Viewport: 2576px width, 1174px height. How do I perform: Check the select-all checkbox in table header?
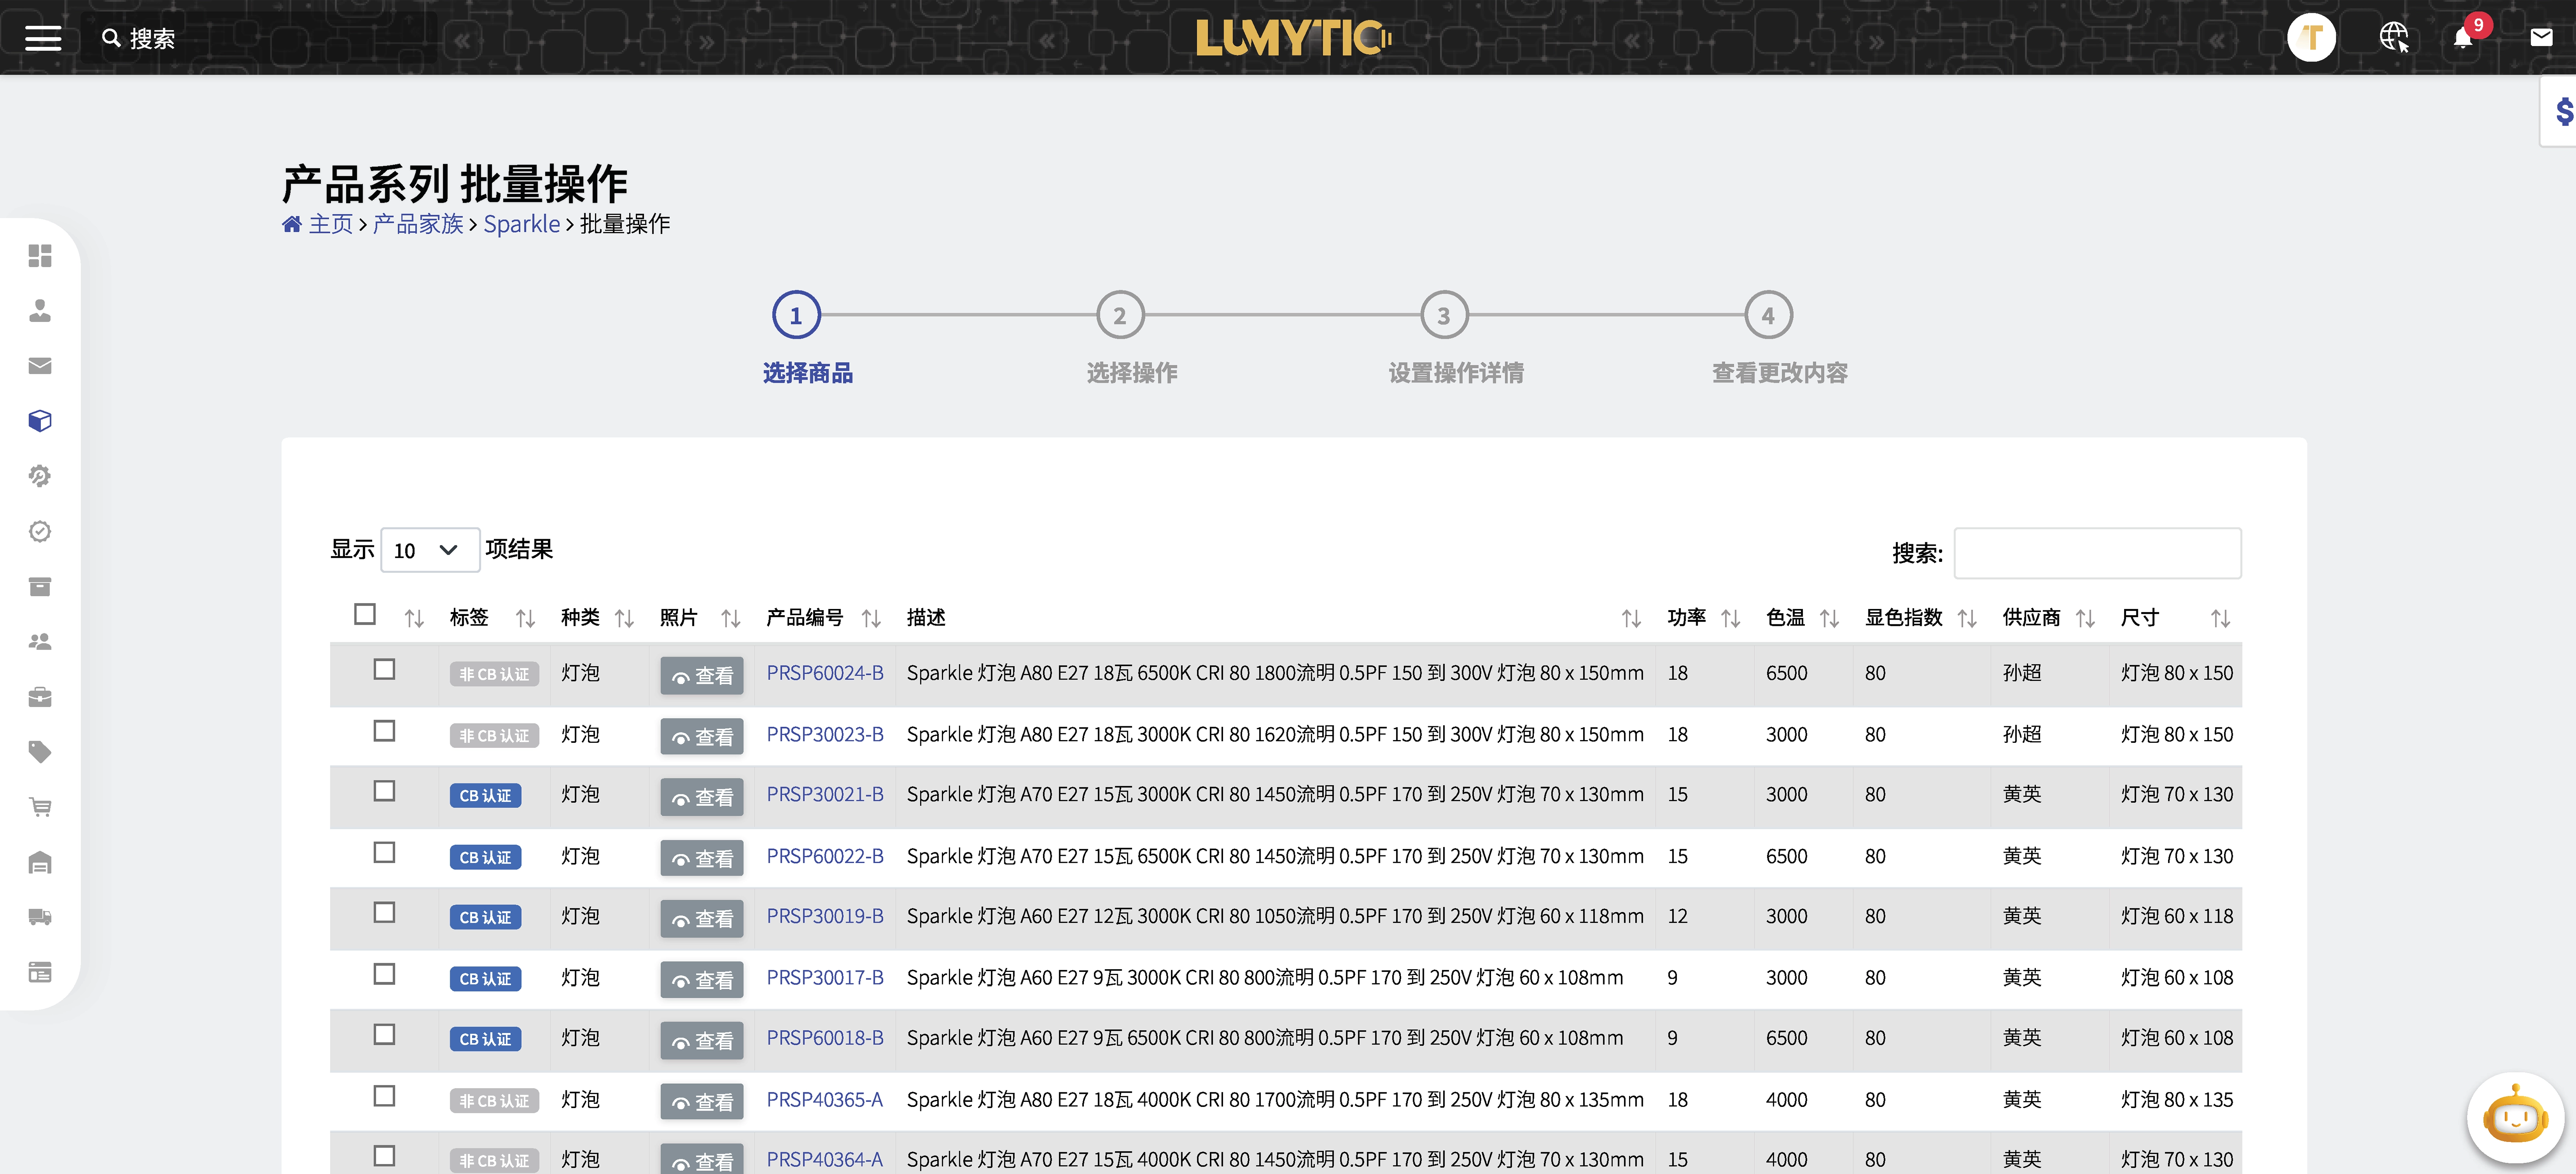tap(365, 614)
